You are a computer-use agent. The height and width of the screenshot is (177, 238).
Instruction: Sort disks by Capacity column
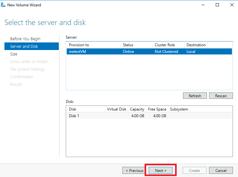pos(137,109)
